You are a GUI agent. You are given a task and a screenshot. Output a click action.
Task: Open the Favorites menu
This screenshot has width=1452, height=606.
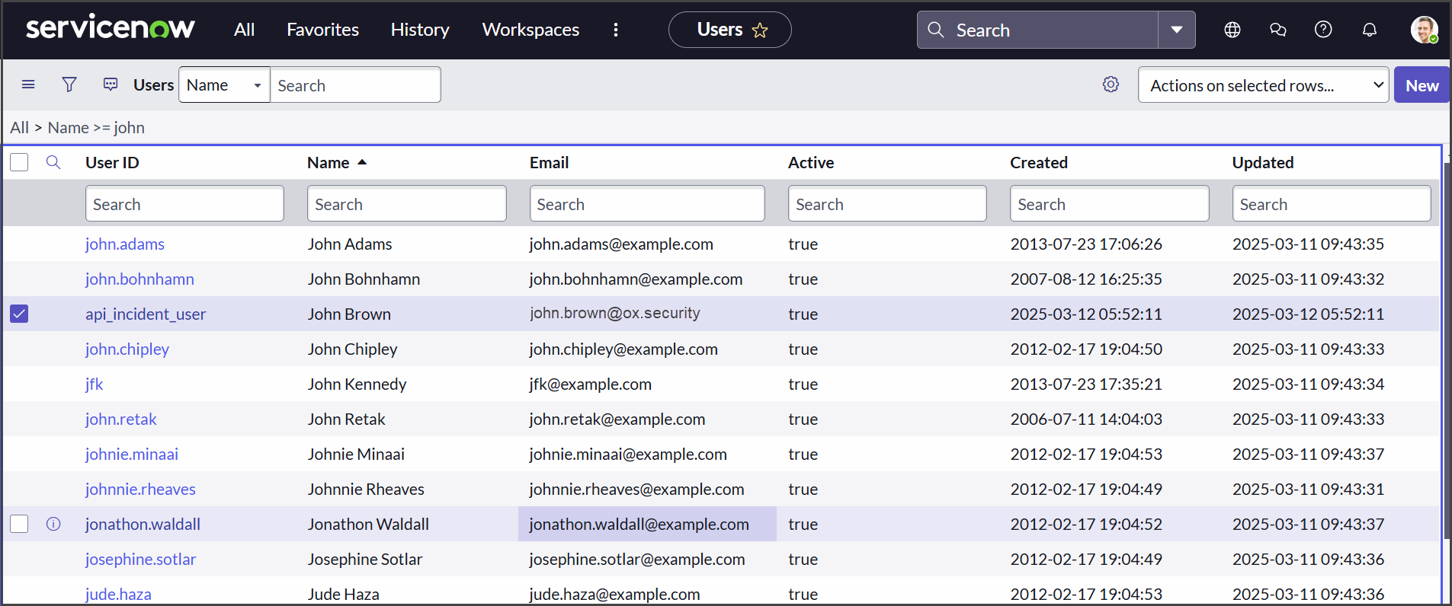322,30
